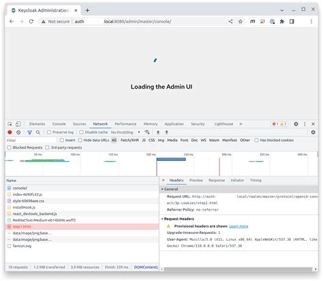Toggle the device toolbar icon
The height and width of the screenshot is (281, 323).
(18, 124)
